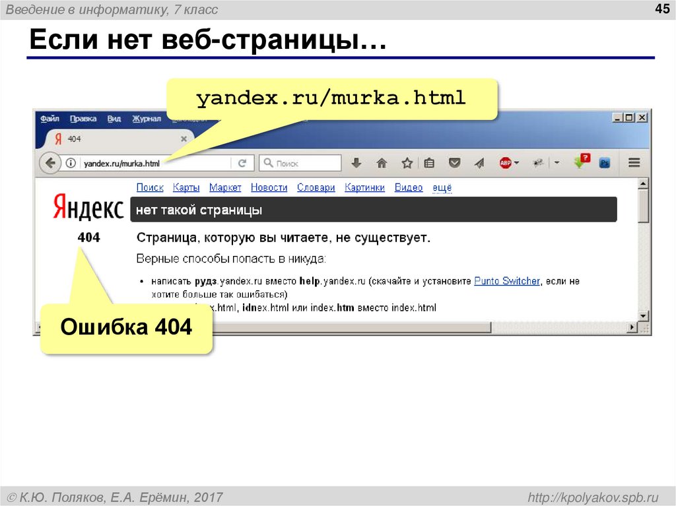The width and height of the screenshot is (676, 506).
Task: Expand the Adblock Plus dropdown arrow
Action: point(516,162)
